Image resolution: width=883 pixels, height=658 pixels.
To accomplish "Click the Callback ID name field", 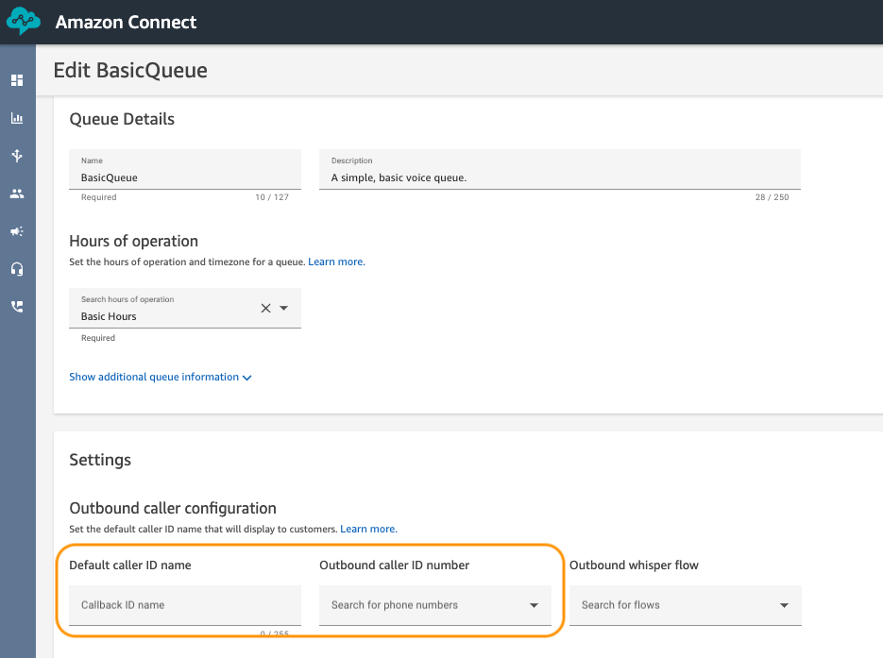I will coord(184,605).
